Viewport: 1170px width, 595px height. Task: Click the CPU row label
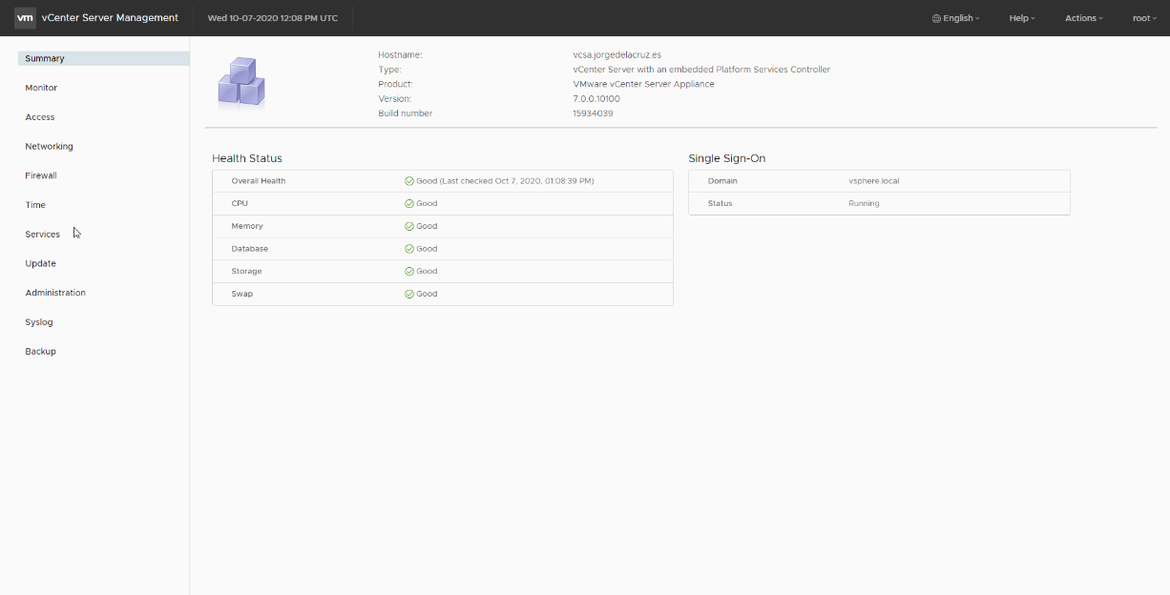tap(240, 203)
